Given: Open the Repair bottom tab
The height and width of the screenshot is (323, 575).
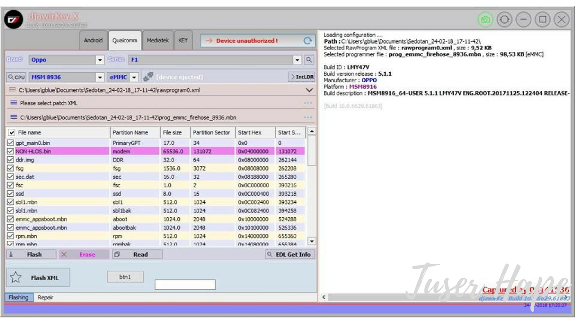Looking at the screenshot, I should (x=45, y=297).
